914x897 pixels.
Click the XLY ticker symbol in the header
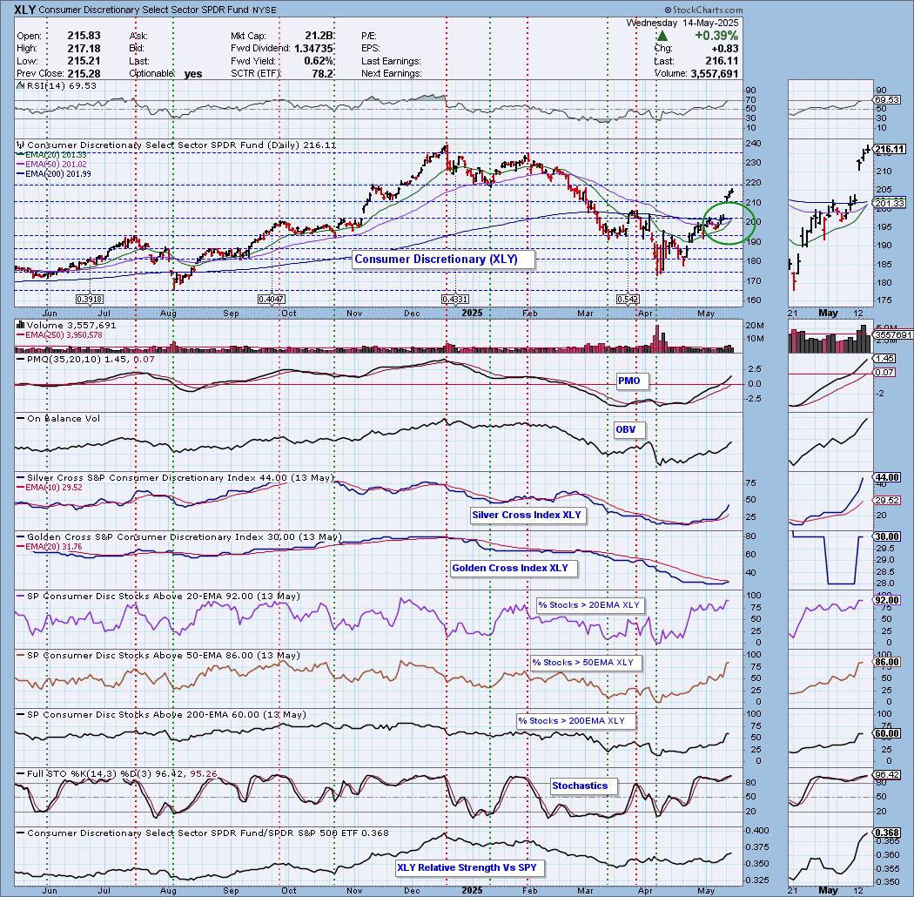pyautogui.click(x=24, y=10)
